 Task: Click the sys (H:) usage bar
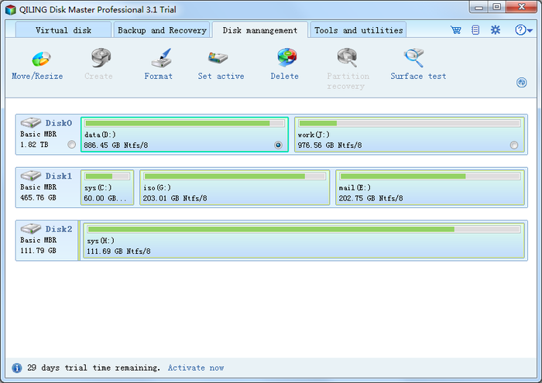[x=304, y=229]
